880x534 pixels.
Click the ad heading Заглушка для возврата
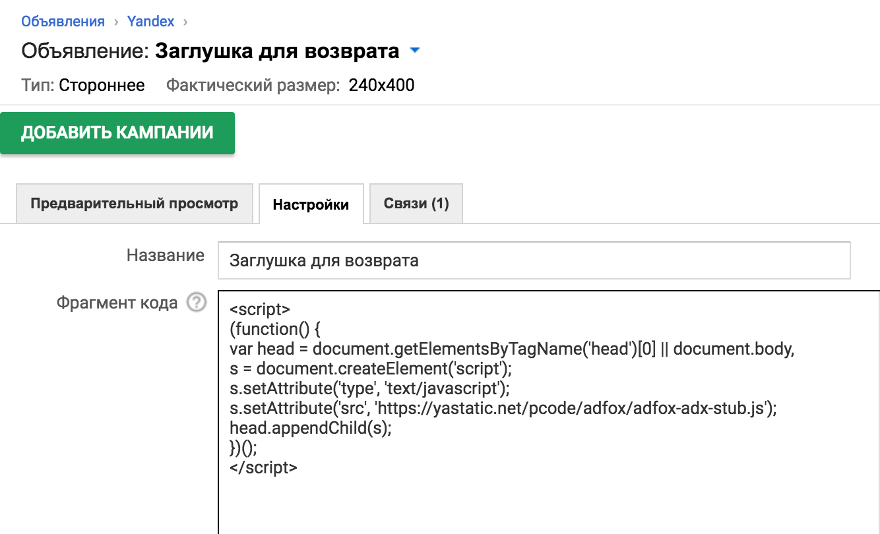tap(276, 51)
